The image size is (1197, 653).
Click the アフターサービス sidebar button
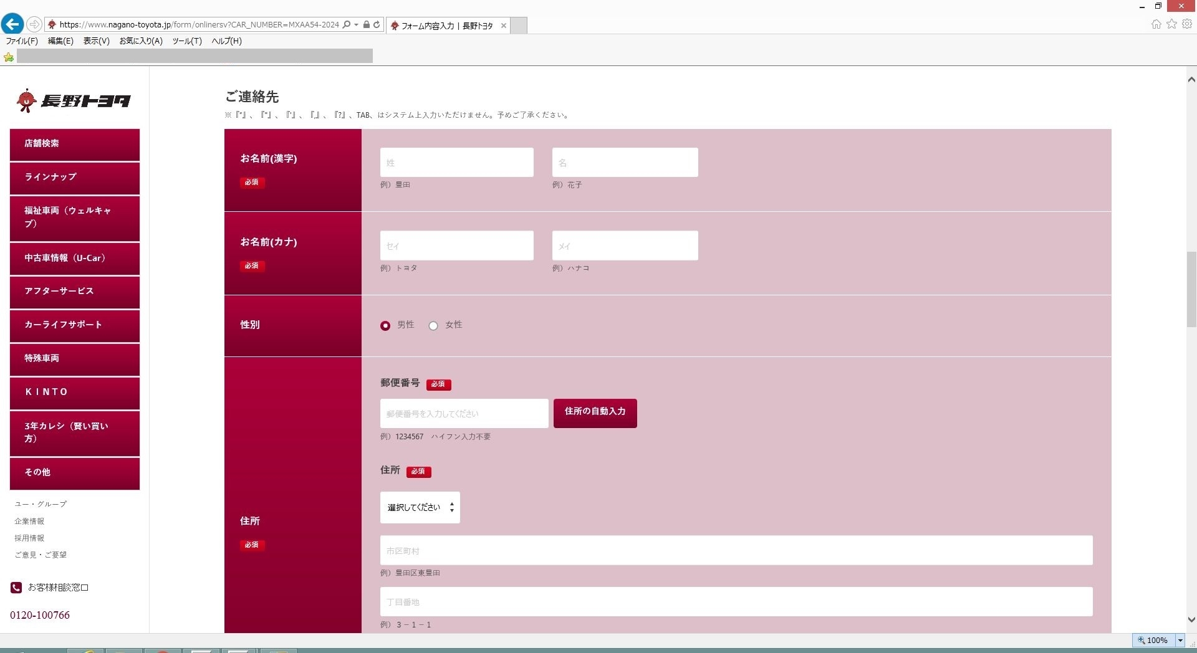[x=75, y=292]
